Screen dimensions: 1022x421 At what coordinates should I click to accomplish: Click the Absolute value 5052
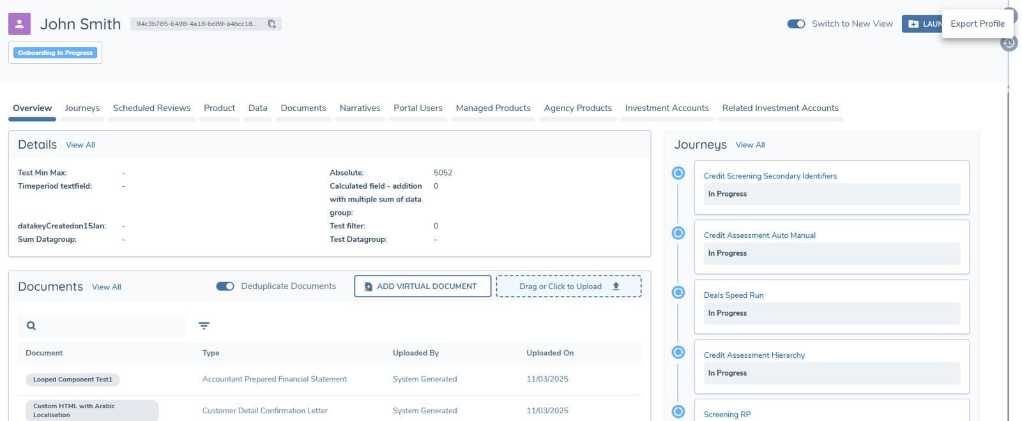pyautogui.click(x=443, y=173)
